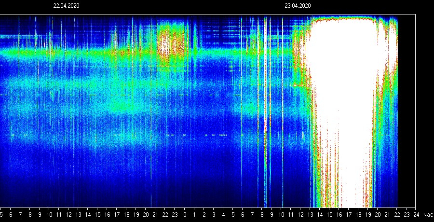Select hour 16 label beneath the white burst
Viewport: 434px width, 222px height.
point(339,214)
